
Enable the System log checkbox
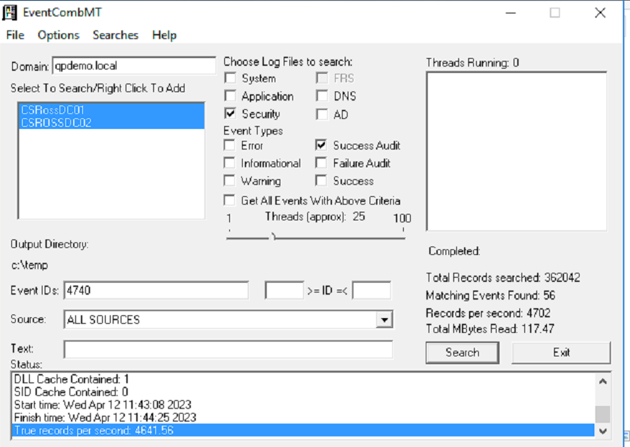pos(231,78)
